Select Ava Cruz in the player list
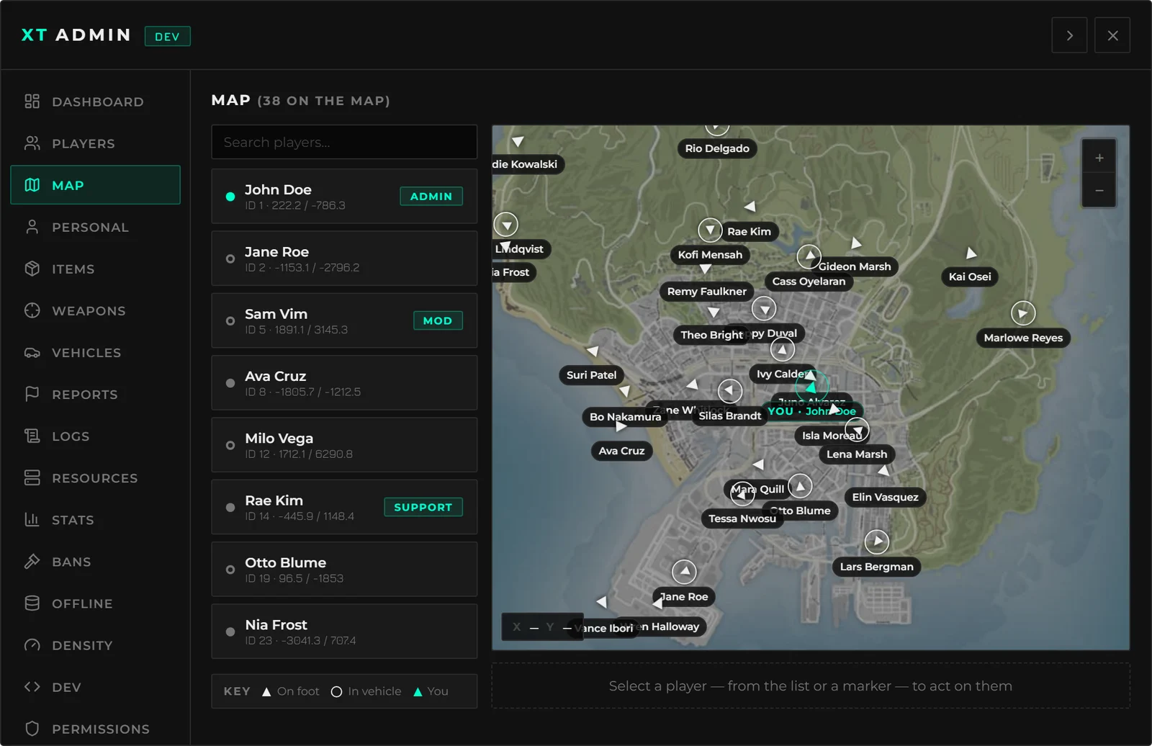 click(344, 383)
